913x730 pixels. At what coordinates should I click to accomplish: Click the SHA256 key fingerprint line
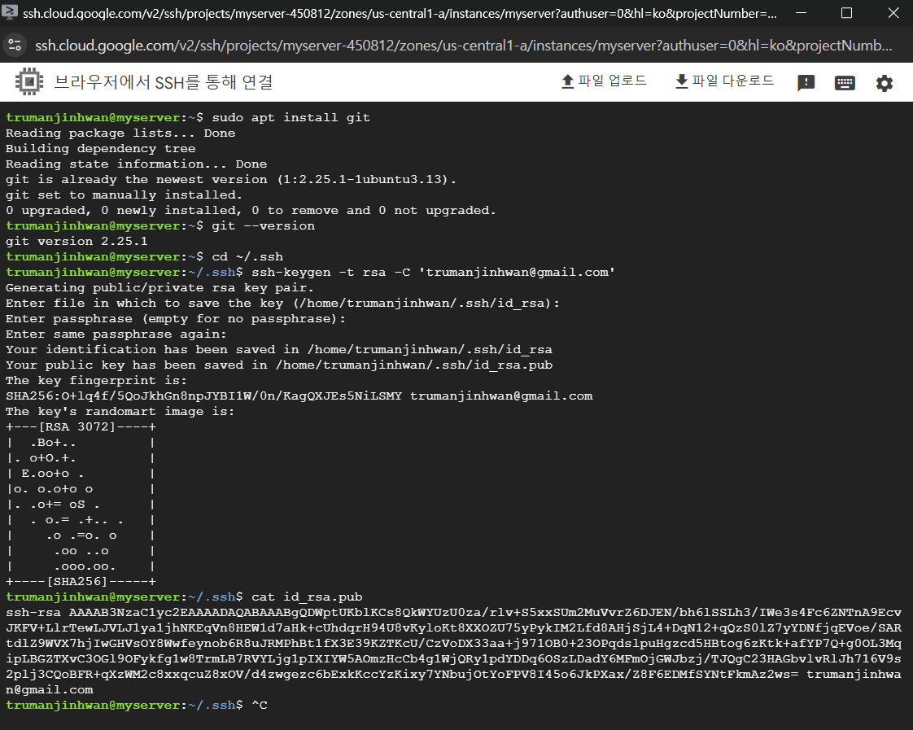(x=299, y=396)
